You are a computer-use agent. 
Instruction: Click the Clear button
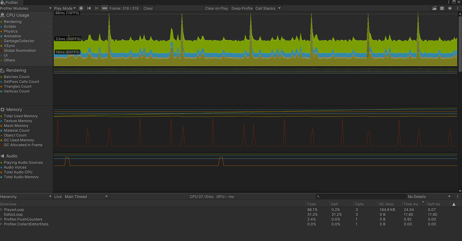coord(148,8)
